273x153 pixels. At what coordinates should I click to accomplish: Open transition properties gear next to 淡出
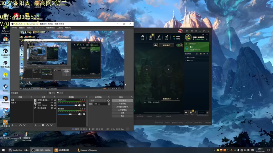pyautogui.click(x=109, y=101)
